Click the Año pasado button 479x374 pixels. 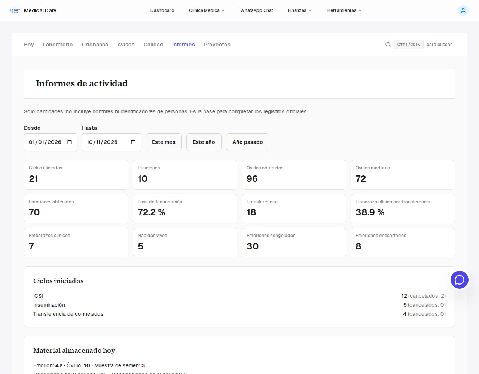pyautogui.click(x=248, y=142)
